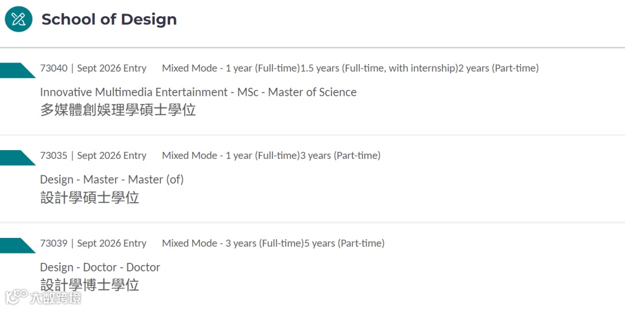Open the Design Doctor programme link
The height and width of the screenshot is (309, 625).
click(x=100, y=267)
